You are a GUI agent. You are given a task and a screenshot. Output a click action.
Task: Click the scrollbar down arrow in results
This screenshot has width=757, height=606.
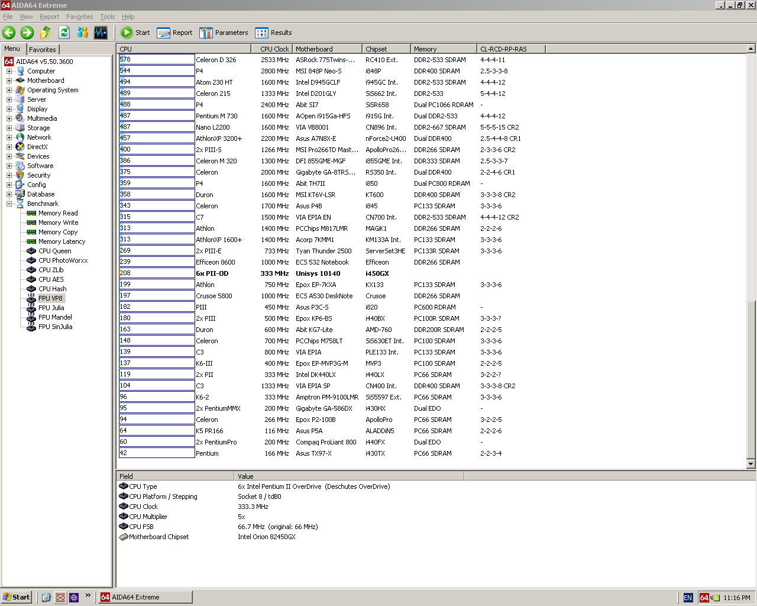pyautogui.click(x=751, y=464)
